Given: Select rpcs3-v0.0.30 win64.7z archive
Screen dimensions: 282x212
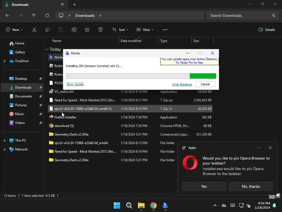Looking at the screenshot, I should pos(130,109).
